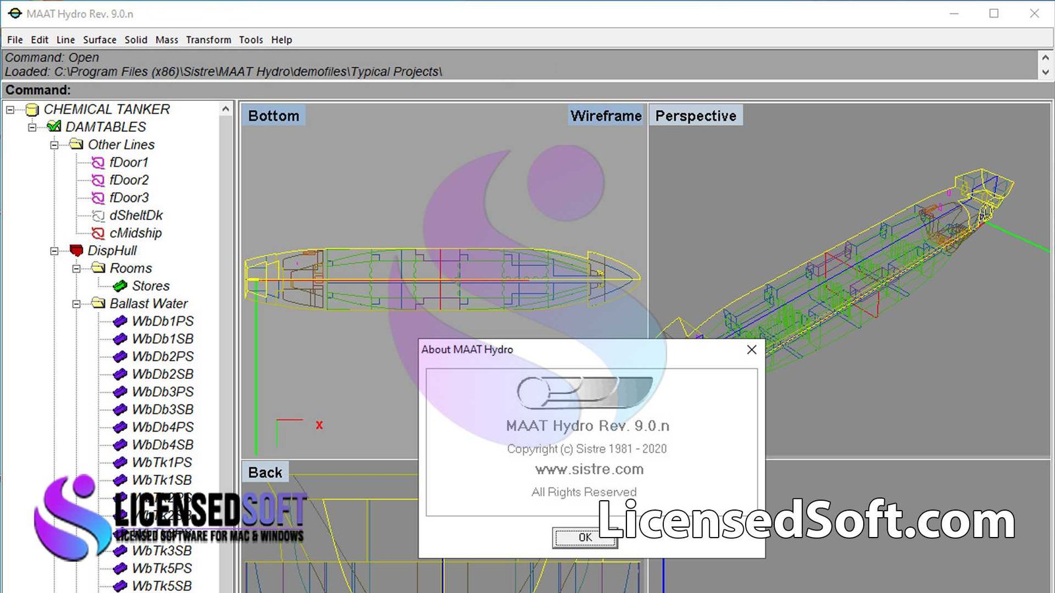Click the Ballast Water folder icon

(x=98, y=304)
